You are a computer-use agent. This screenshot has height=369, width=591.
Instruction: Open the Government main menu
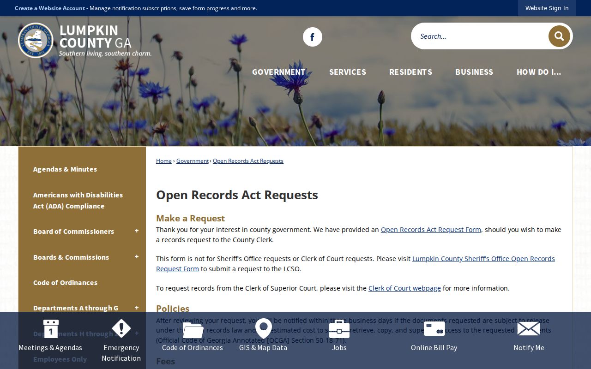[x=278, y=72]
